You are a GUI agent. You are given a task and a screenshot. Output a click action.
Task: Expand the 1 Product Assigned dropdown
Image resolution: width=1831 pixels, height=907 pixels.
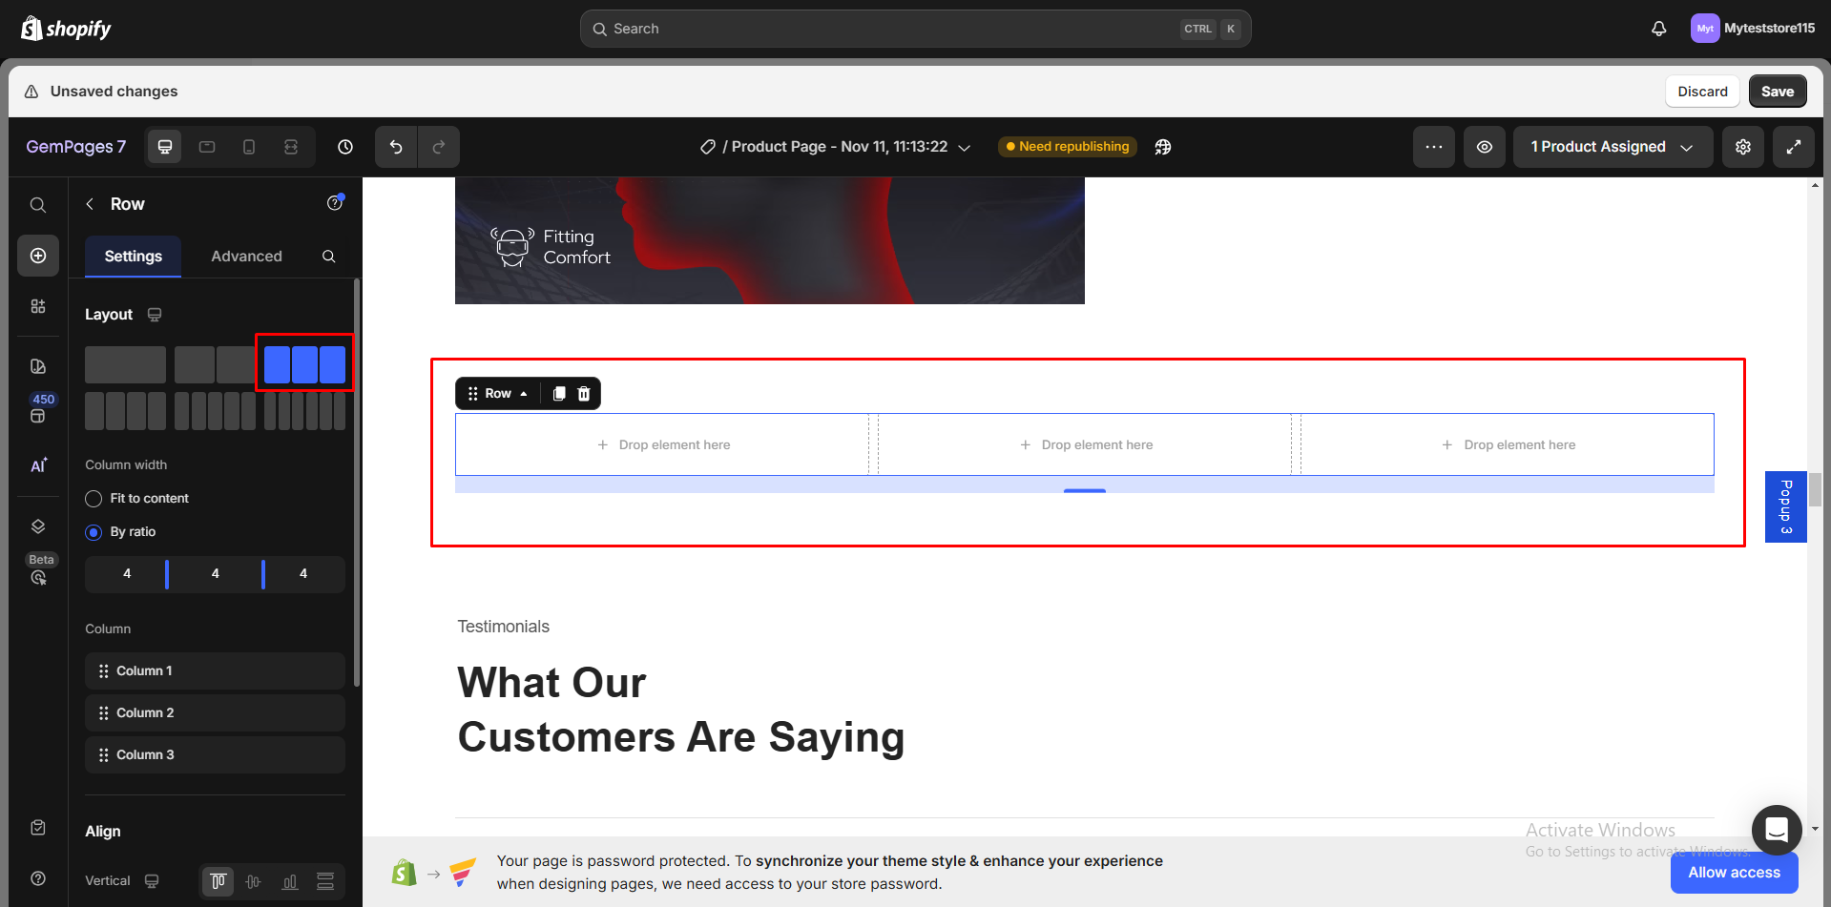pyautogui.click(x=1612, y=147)
